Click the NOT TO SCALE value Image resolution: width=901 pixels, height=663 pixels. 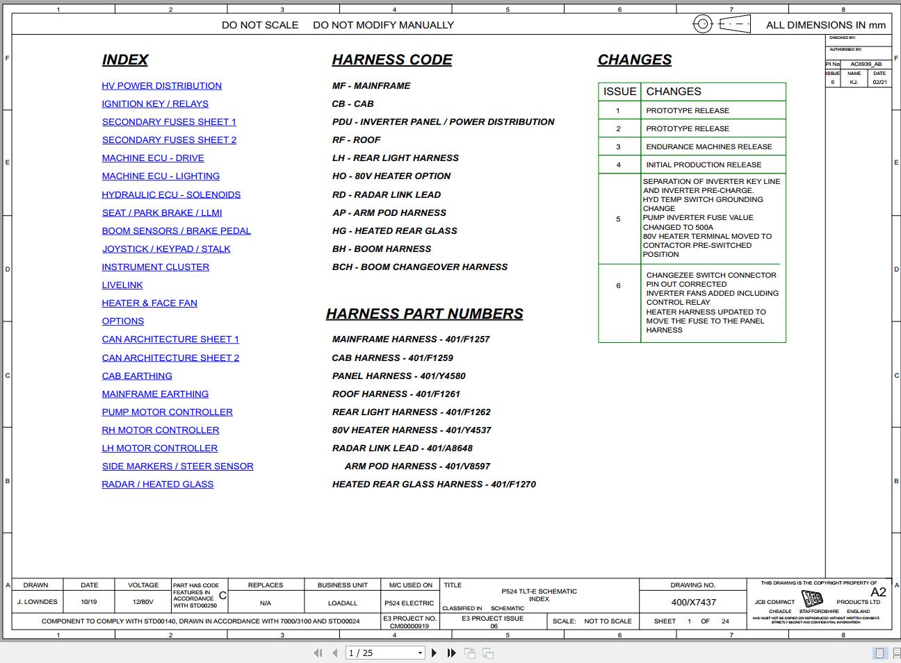pyautogui.click(x=608, y=621)
